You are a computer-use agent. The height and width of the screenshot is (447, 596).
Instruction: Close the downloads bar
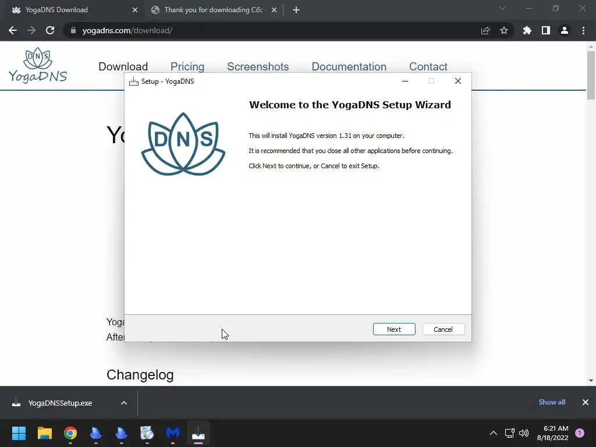point(586,402)
